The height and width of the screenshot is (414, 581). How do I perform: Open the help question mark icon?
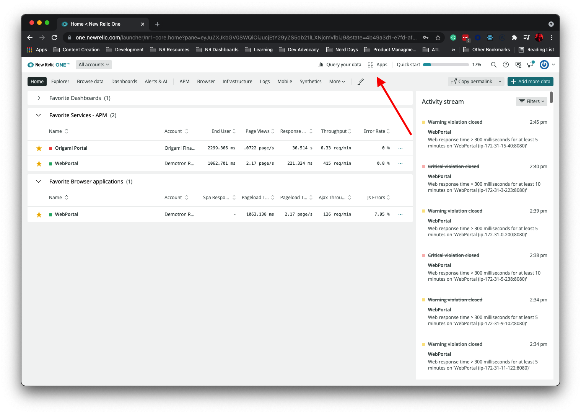pyautogui.click(x=506, y=65)
